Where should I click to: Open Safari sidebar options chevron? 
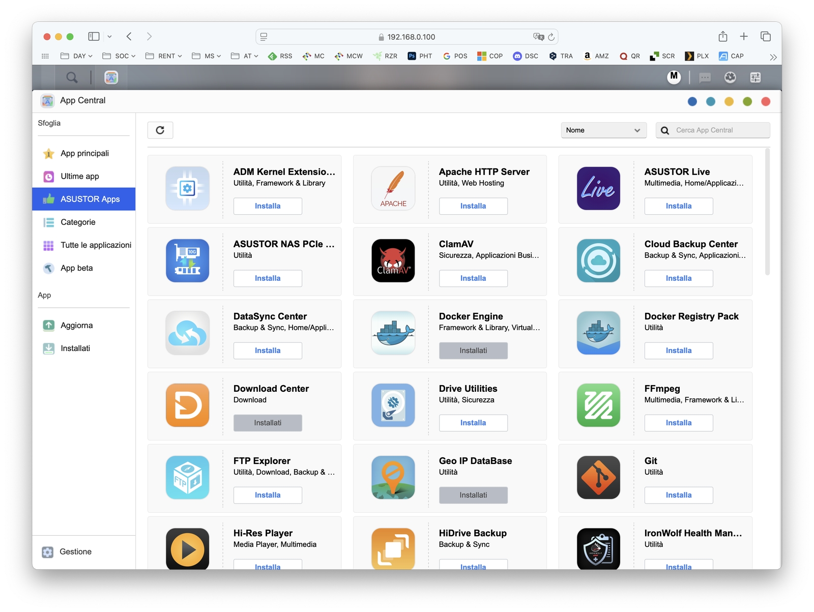coord(109,37)
